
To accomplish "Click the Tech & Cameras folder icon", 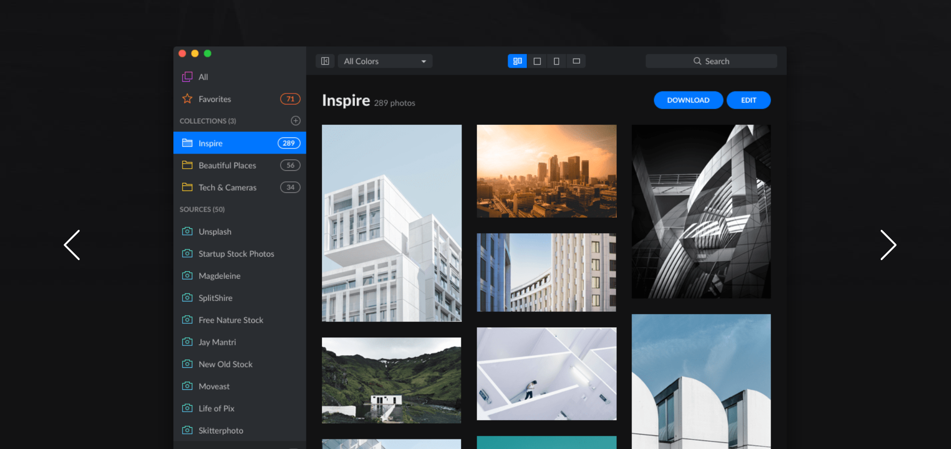I will pyautogui.click(x=187, y=187).
